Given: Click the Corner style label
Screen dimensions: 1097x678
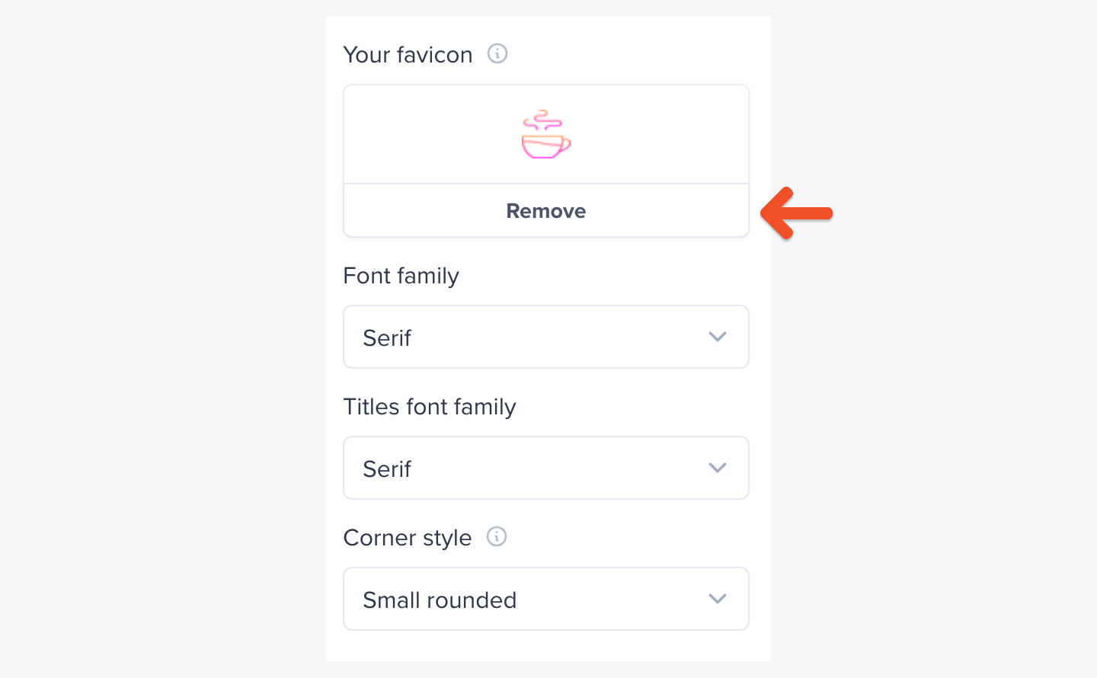Looking at the screenshot, I should click(x=407, y=537).
